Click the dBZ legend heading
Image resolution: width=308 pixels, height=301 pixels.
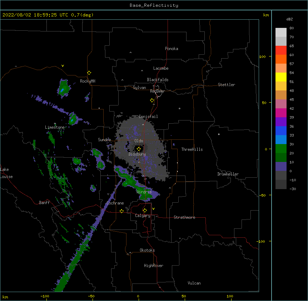coord(289,19)
